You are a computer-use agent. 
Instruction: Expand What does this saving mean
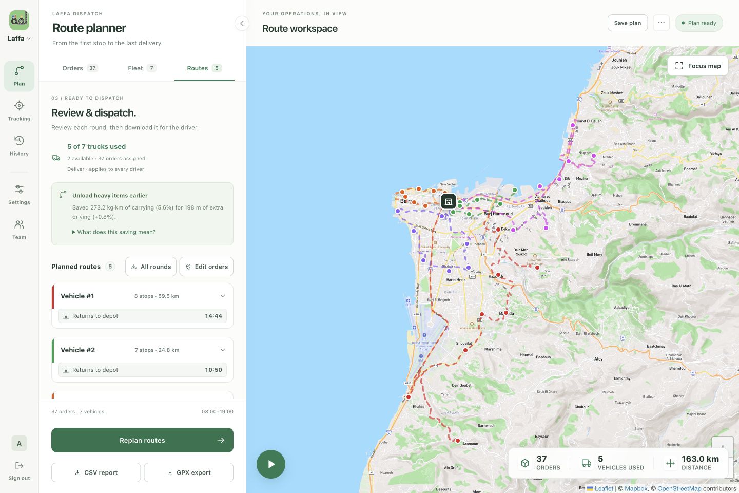(114, 232)
